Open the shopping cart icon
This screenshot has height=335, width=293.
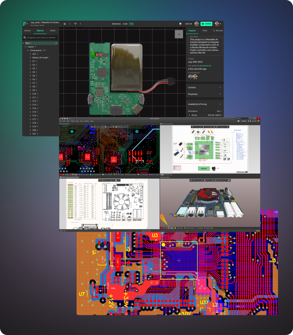180,24
